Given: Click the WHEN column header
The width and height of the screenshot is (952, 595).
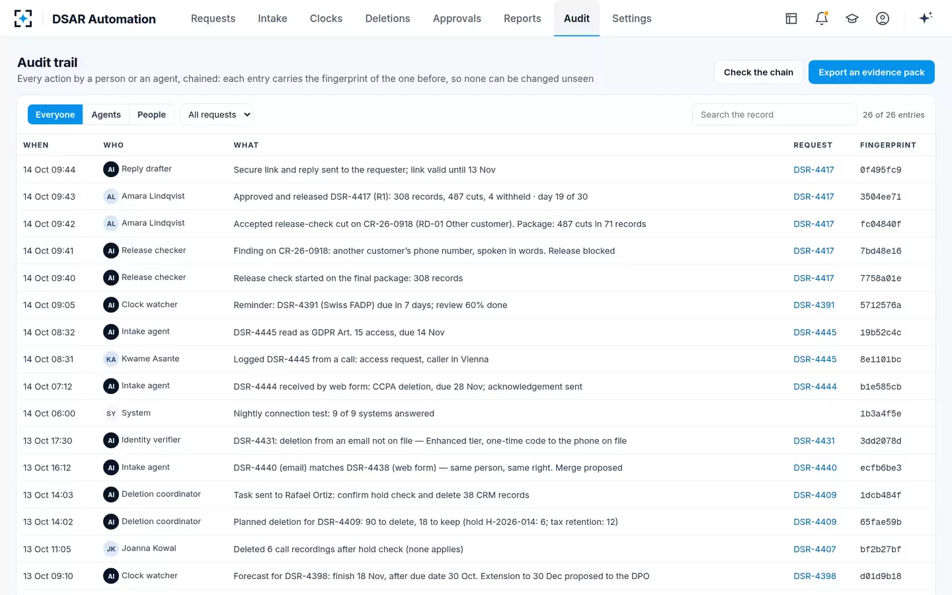Looking at the screenshot, I should coord(36,145).
